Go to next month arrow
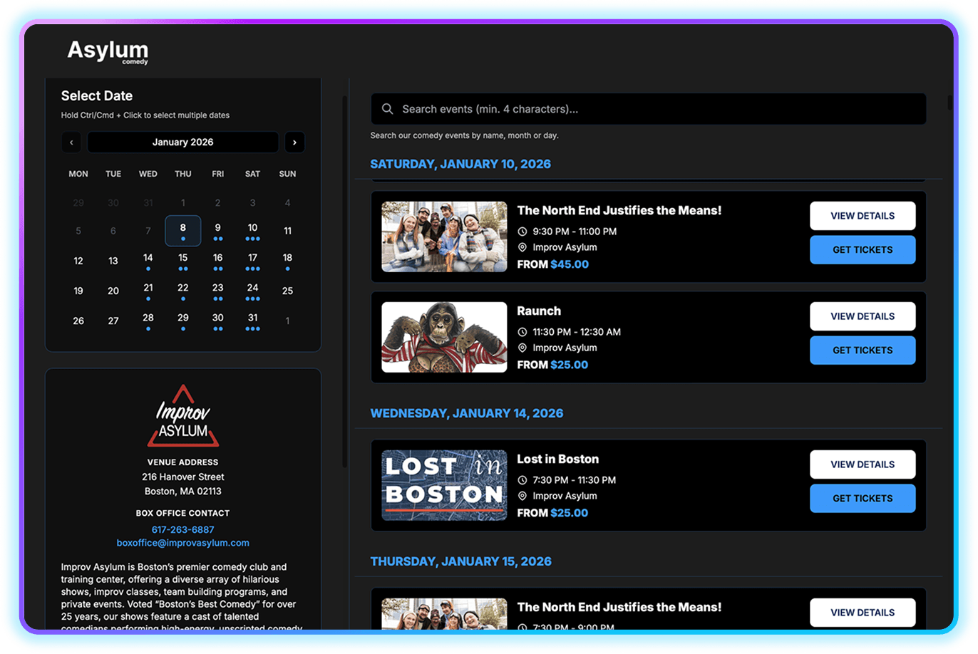The width and height of the screenshot is (978, 654). click(x=294, y=142)
